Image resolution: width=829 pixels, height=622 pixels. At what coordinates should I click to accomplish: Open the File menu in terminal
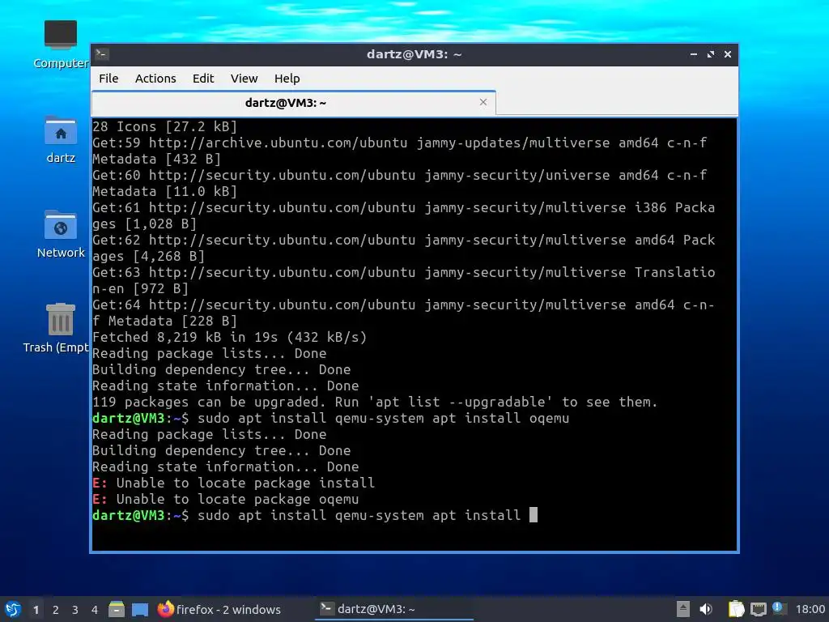[108, 79]
